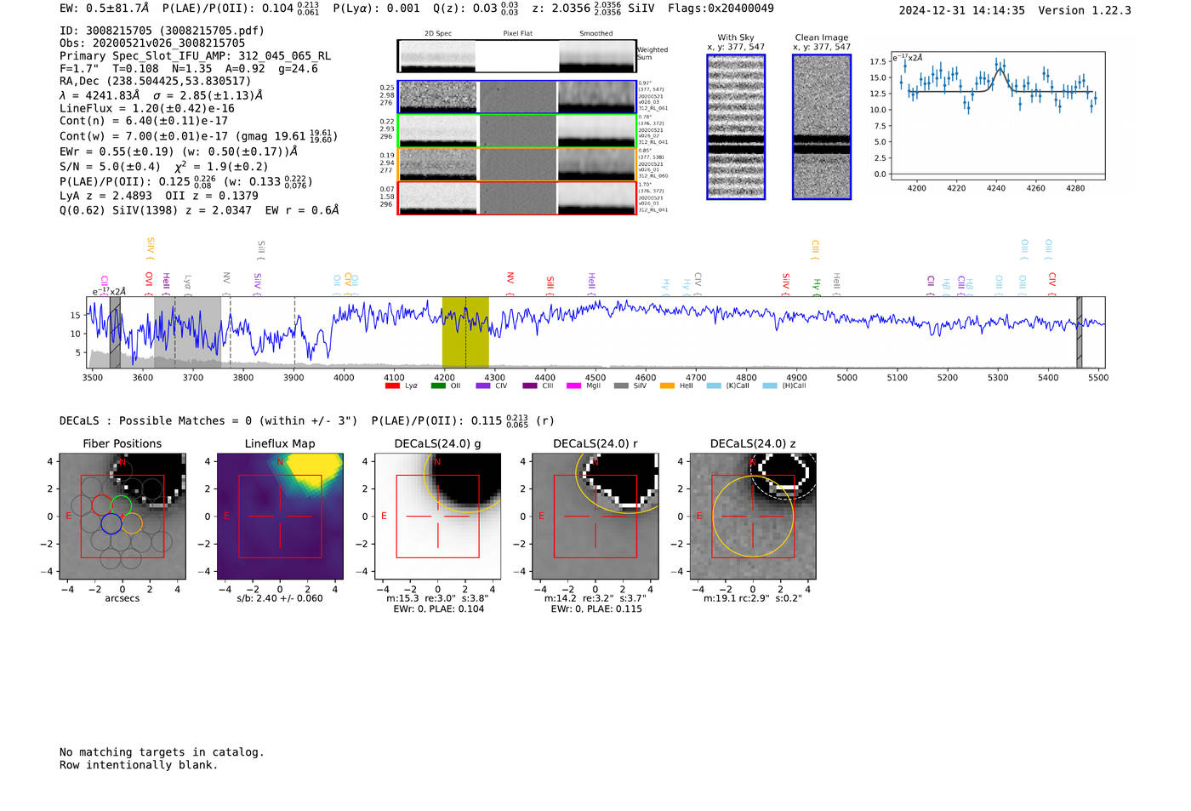Click the magenta MgII legend swatch
Viewport: 1191px width, 811px height.
click(x=574, y=386)
